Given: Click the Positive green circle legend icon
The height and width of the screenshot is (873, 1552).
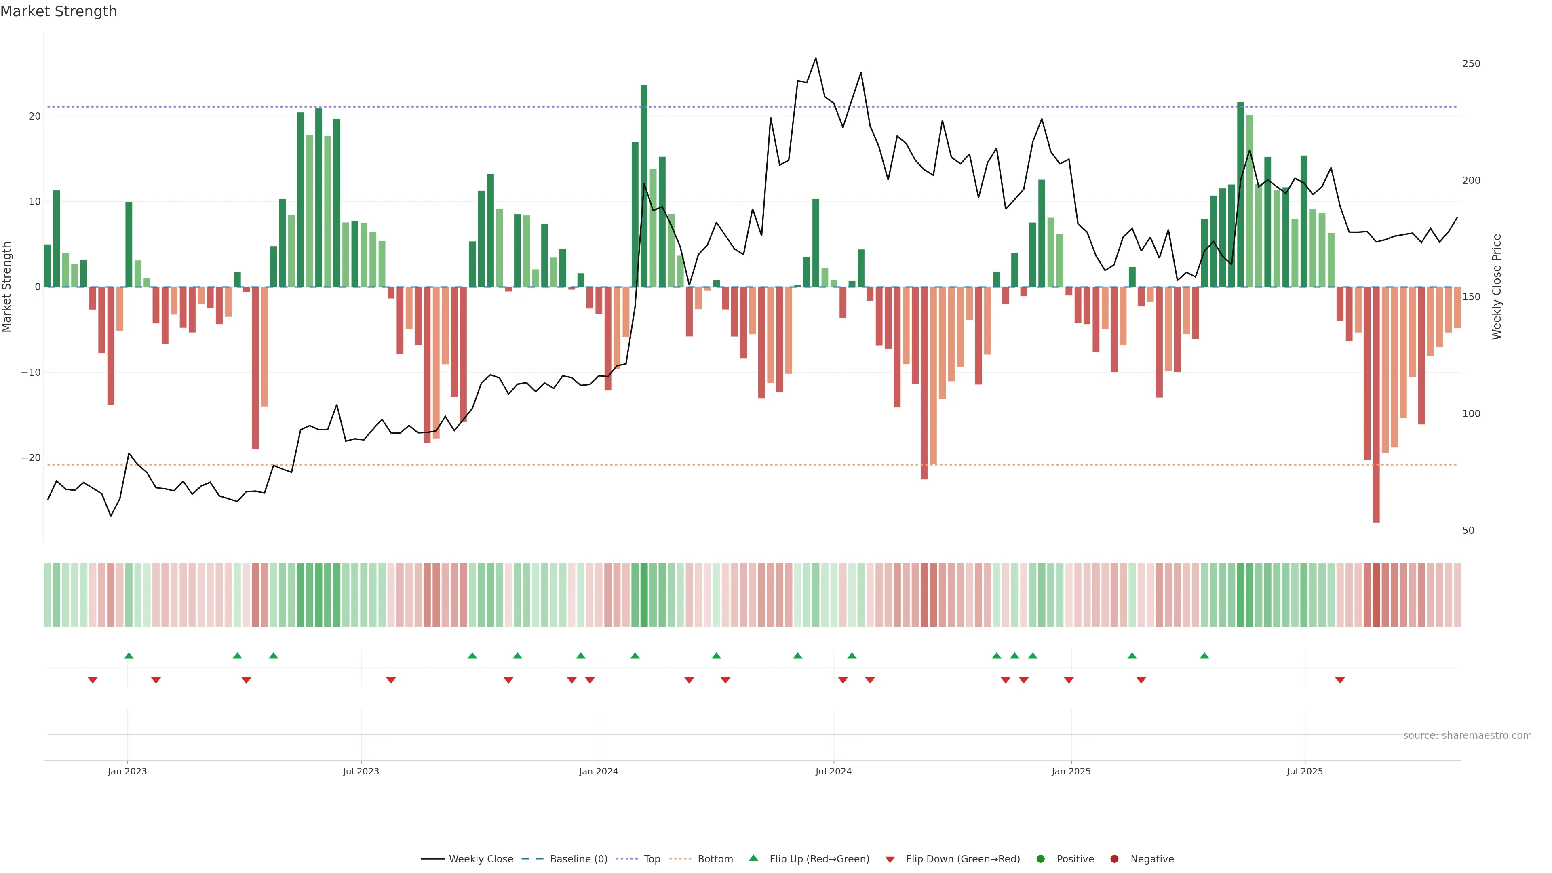Looking at the screenshot, I should click(x=1040, y=859).
